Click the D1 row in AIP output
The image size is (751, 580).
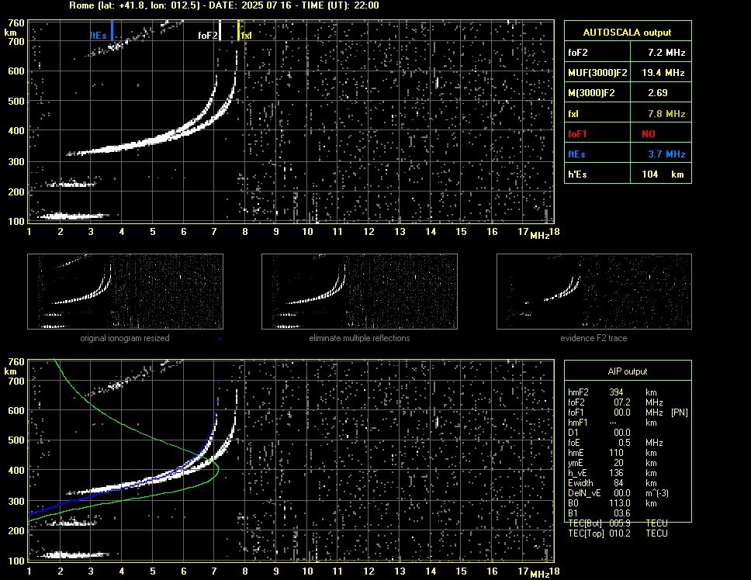(599, 433)
